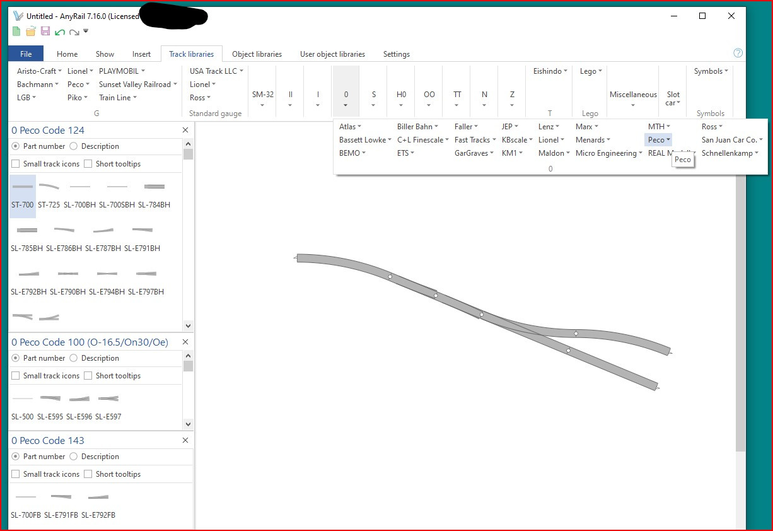This screenshot has height=531, width=773.
Task: Click the Redo arrow icon
Action: tap(74, 32)
